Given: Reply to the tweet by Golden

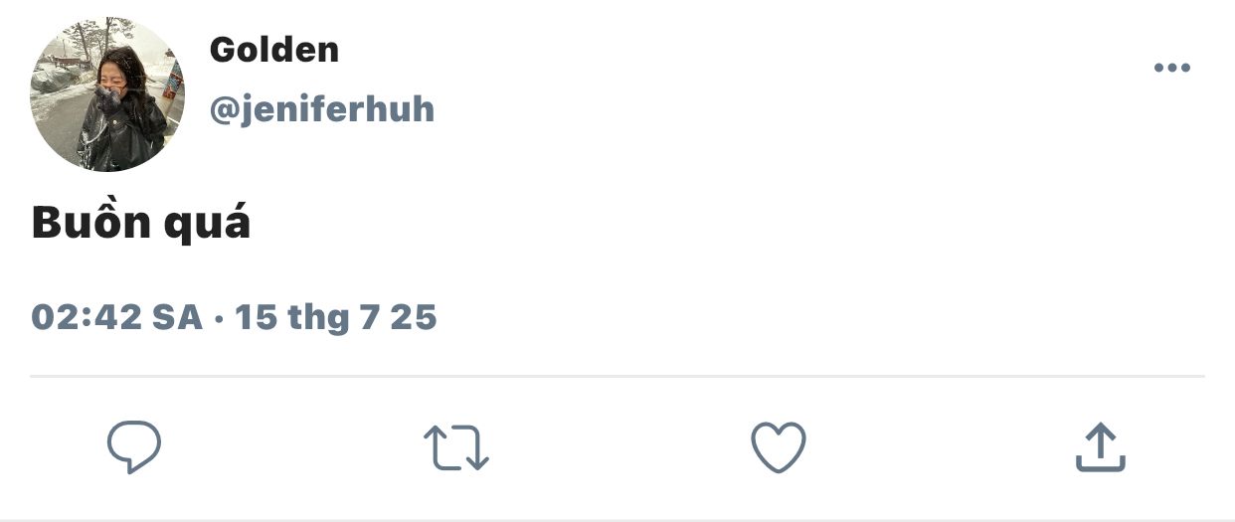Looking at the screenshot, I should [133, 446].
